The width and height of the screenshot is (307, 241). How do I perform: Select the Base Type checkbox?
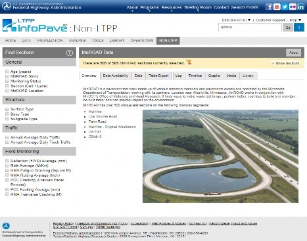7,114
